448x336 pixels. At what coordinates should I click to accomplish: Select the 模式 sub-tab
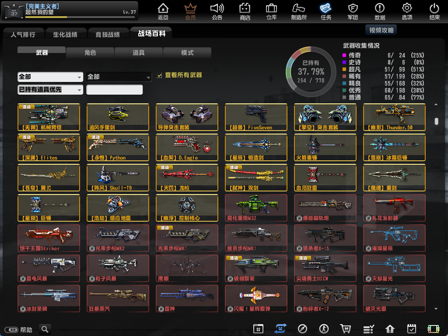[x=187, y=53]
